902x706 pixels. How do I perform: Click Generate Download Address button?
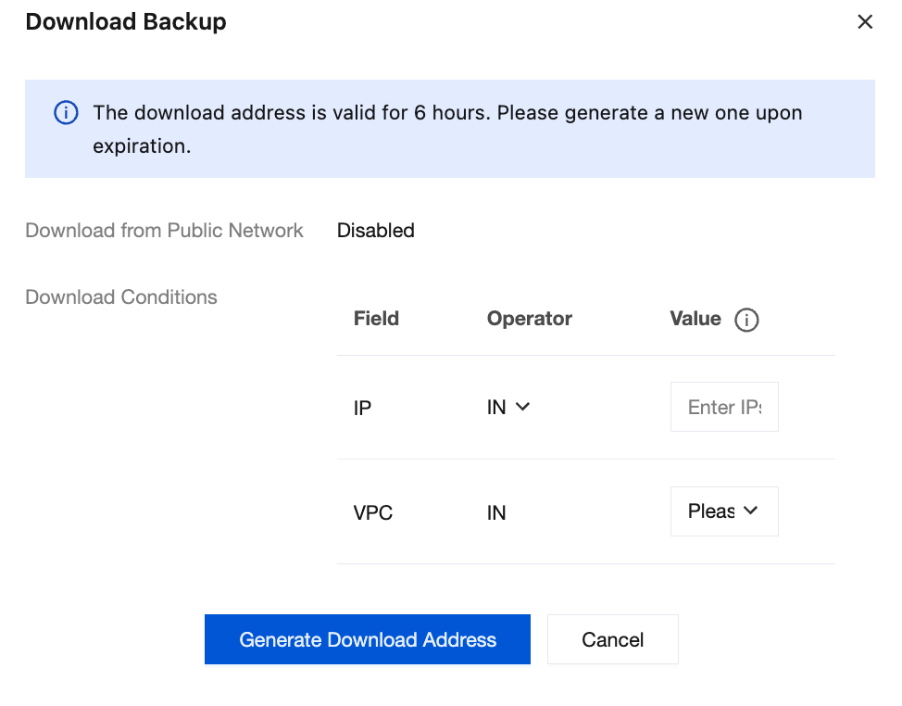(x=368, y=639)
